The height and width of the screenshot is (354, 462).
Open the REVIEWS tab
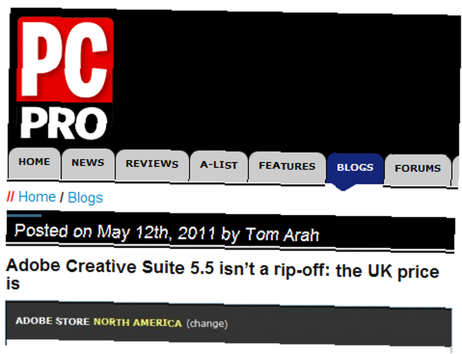click(x=152, y=165)
